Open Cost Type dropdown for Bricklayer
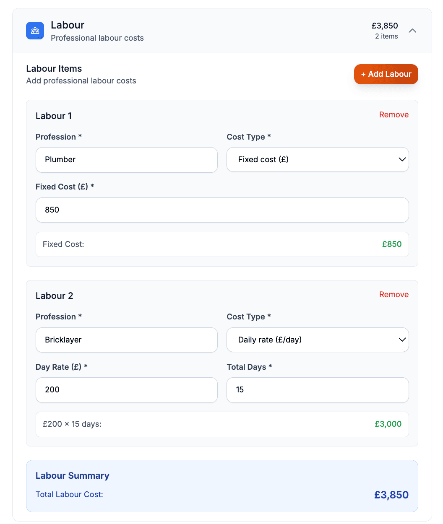 317,340
